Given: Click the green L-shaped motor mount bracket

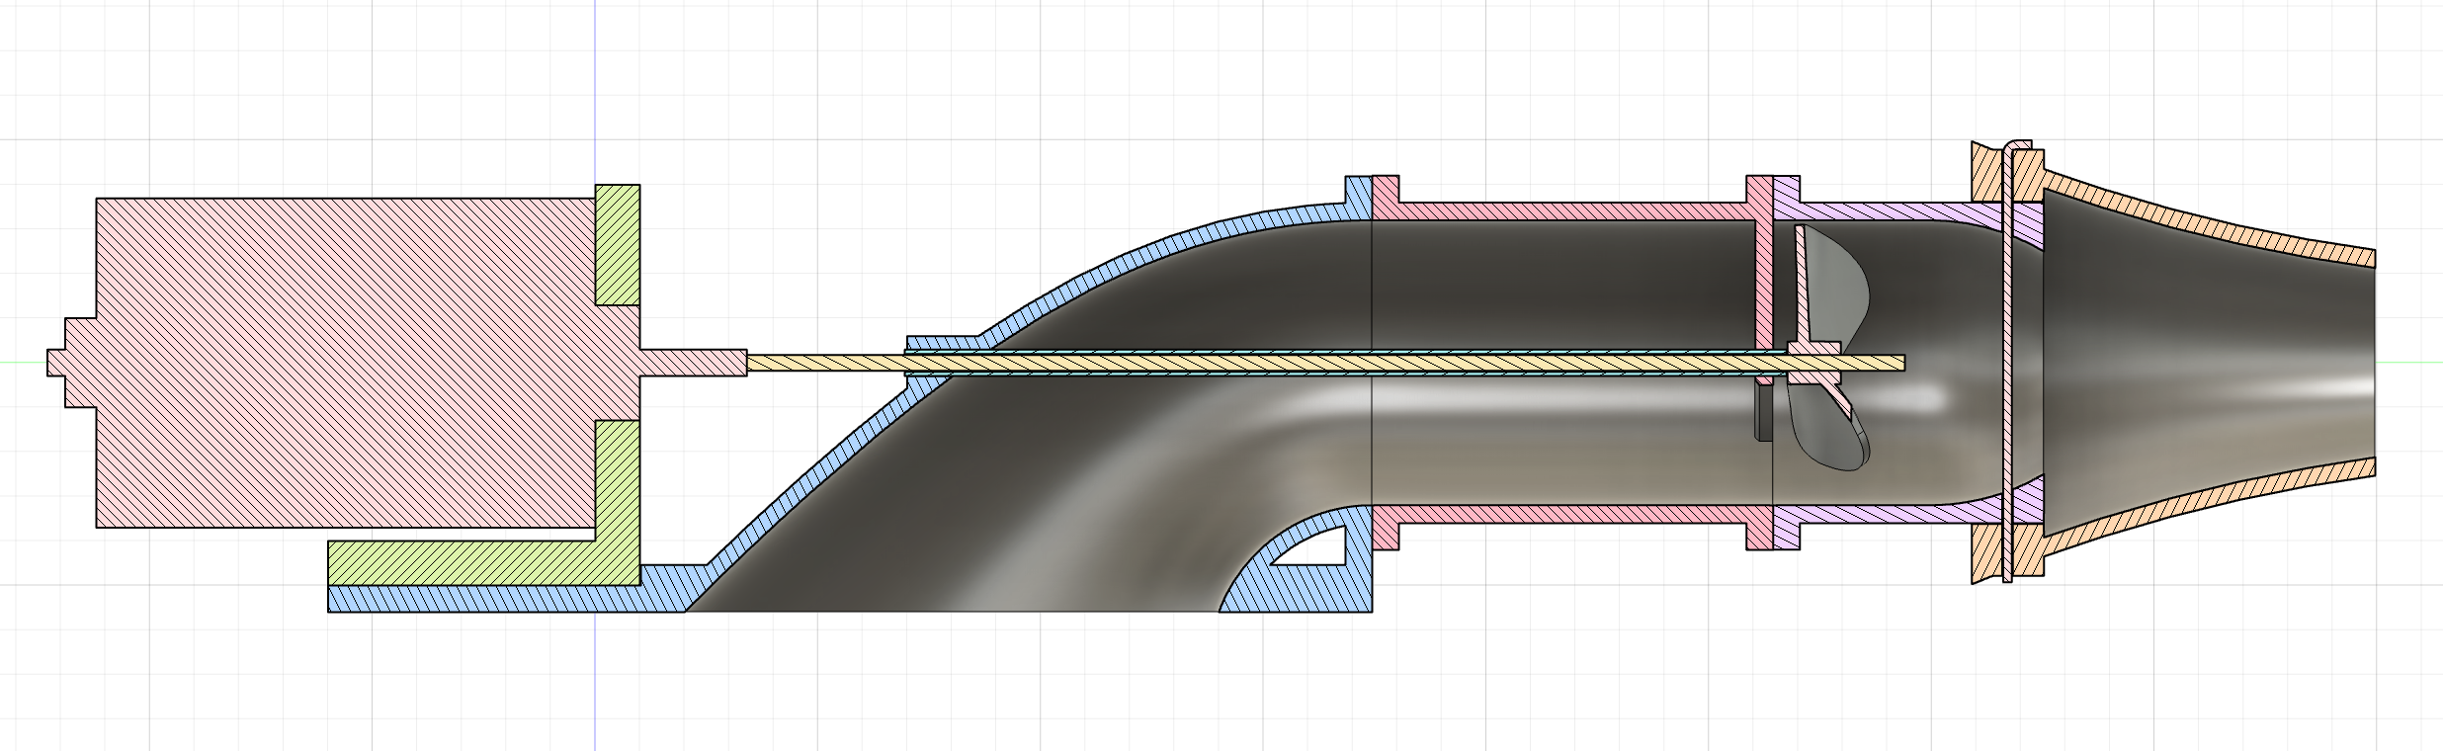Looking at the screenshot, I should [x=474, y=561].
